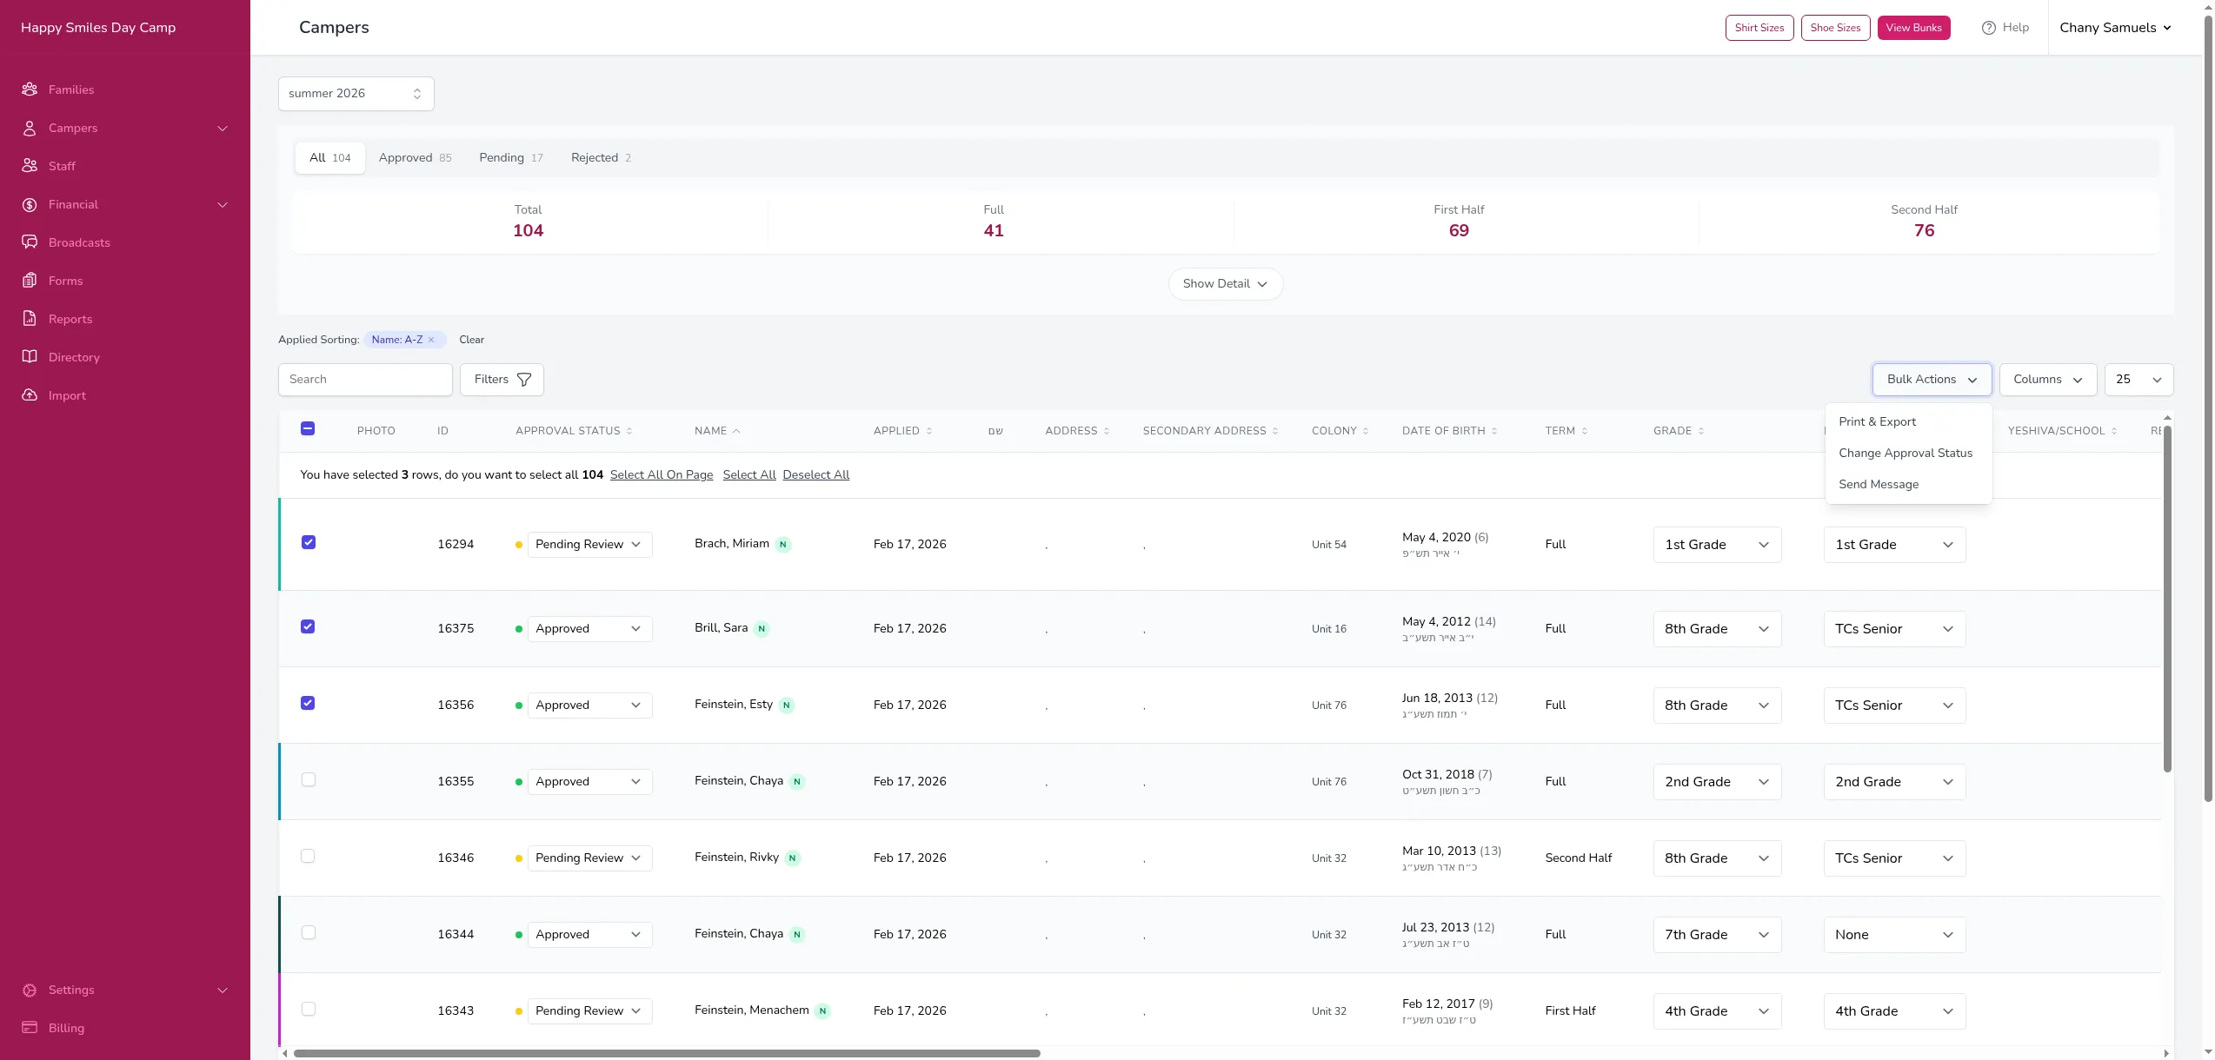
Task: Click the horizontal table scrollbar
Action: tap(667, 1053)
